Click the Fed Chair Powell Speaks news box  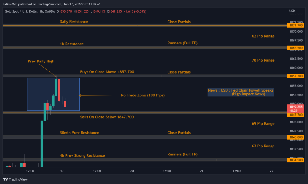click(x=240, y=92)
